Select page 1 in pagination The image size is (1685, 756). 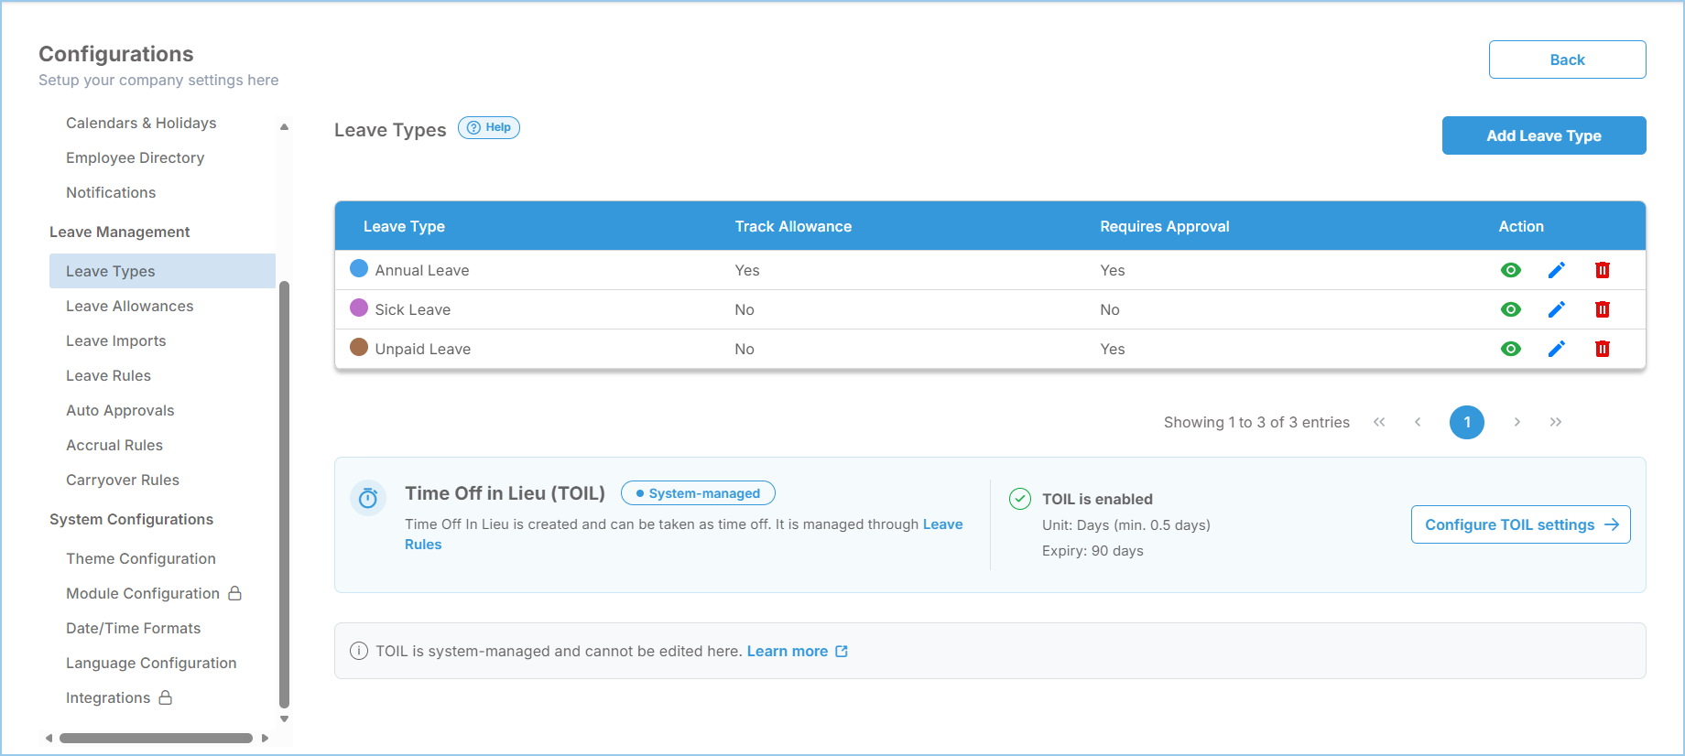1467,422
